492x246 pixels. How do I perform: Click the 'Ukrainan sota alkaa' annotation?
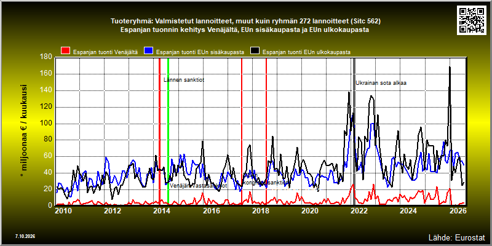click(x=381, y=83)
